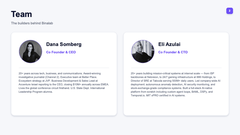This screenshot has height=135, width=240.
Task: Click the 'Co Founder & CTO' role label
Action: click(173, 52)
